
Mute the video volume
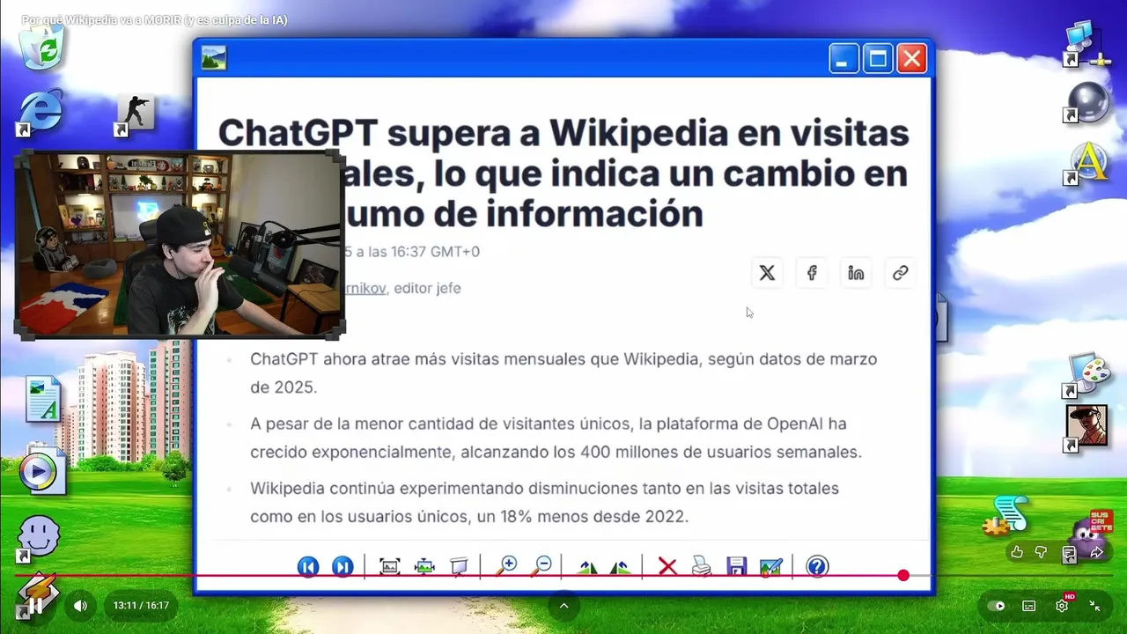click(80, 606)
